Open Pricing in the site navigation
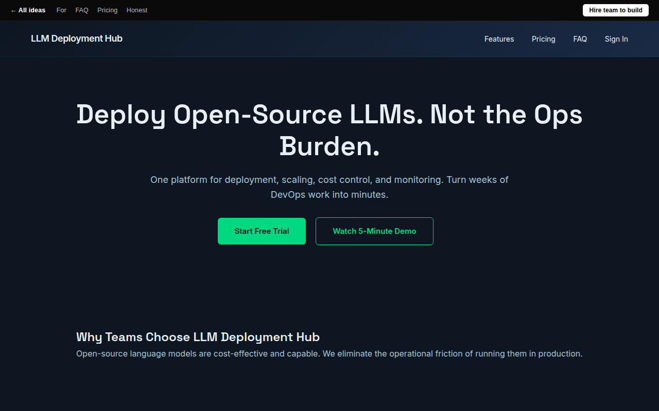 543,39
